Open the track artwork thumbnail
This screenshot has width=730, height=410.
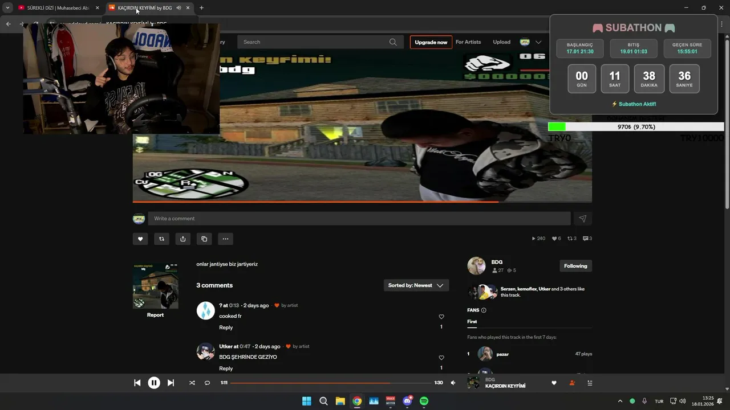point(155,286)
